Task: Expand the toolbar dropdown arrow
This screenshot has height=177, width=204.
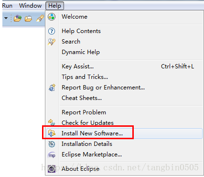Action: coord(6,18)
